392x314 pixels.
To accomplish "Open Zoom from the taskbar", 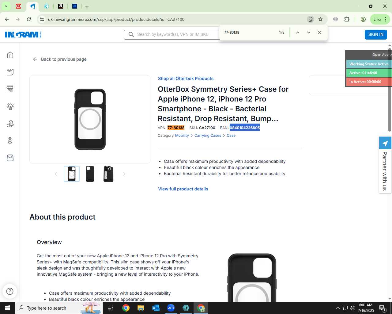I will (171, 308).
